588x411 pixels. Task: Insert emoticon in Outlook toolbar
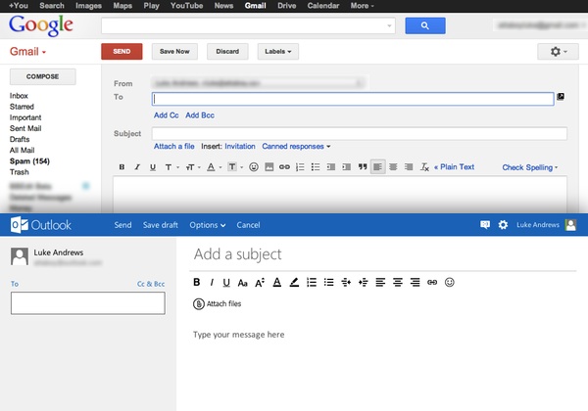[449, 282]
